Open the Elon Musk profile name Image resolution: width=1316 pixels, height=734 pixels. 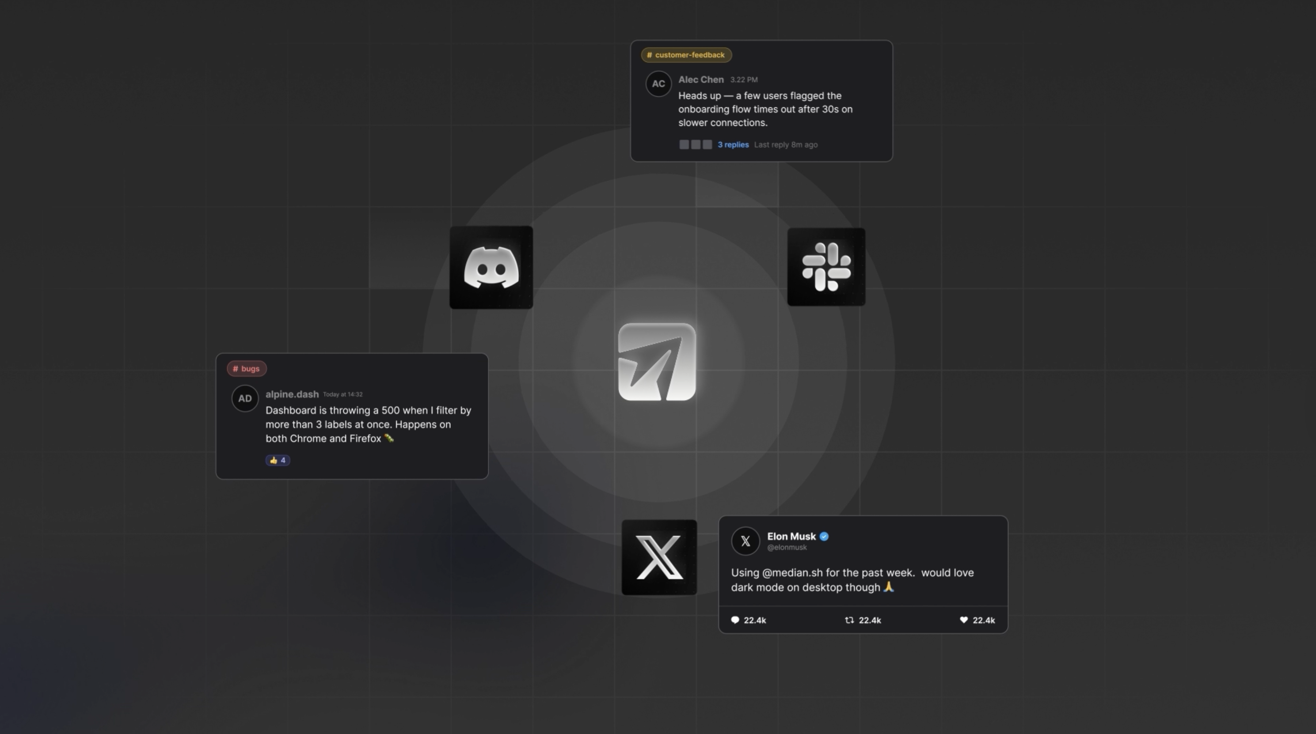(x=791, y=537)
